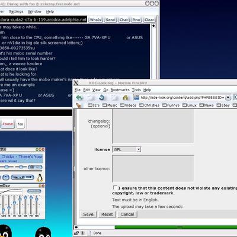Open the IE's bookmark folder

(94, 105)
